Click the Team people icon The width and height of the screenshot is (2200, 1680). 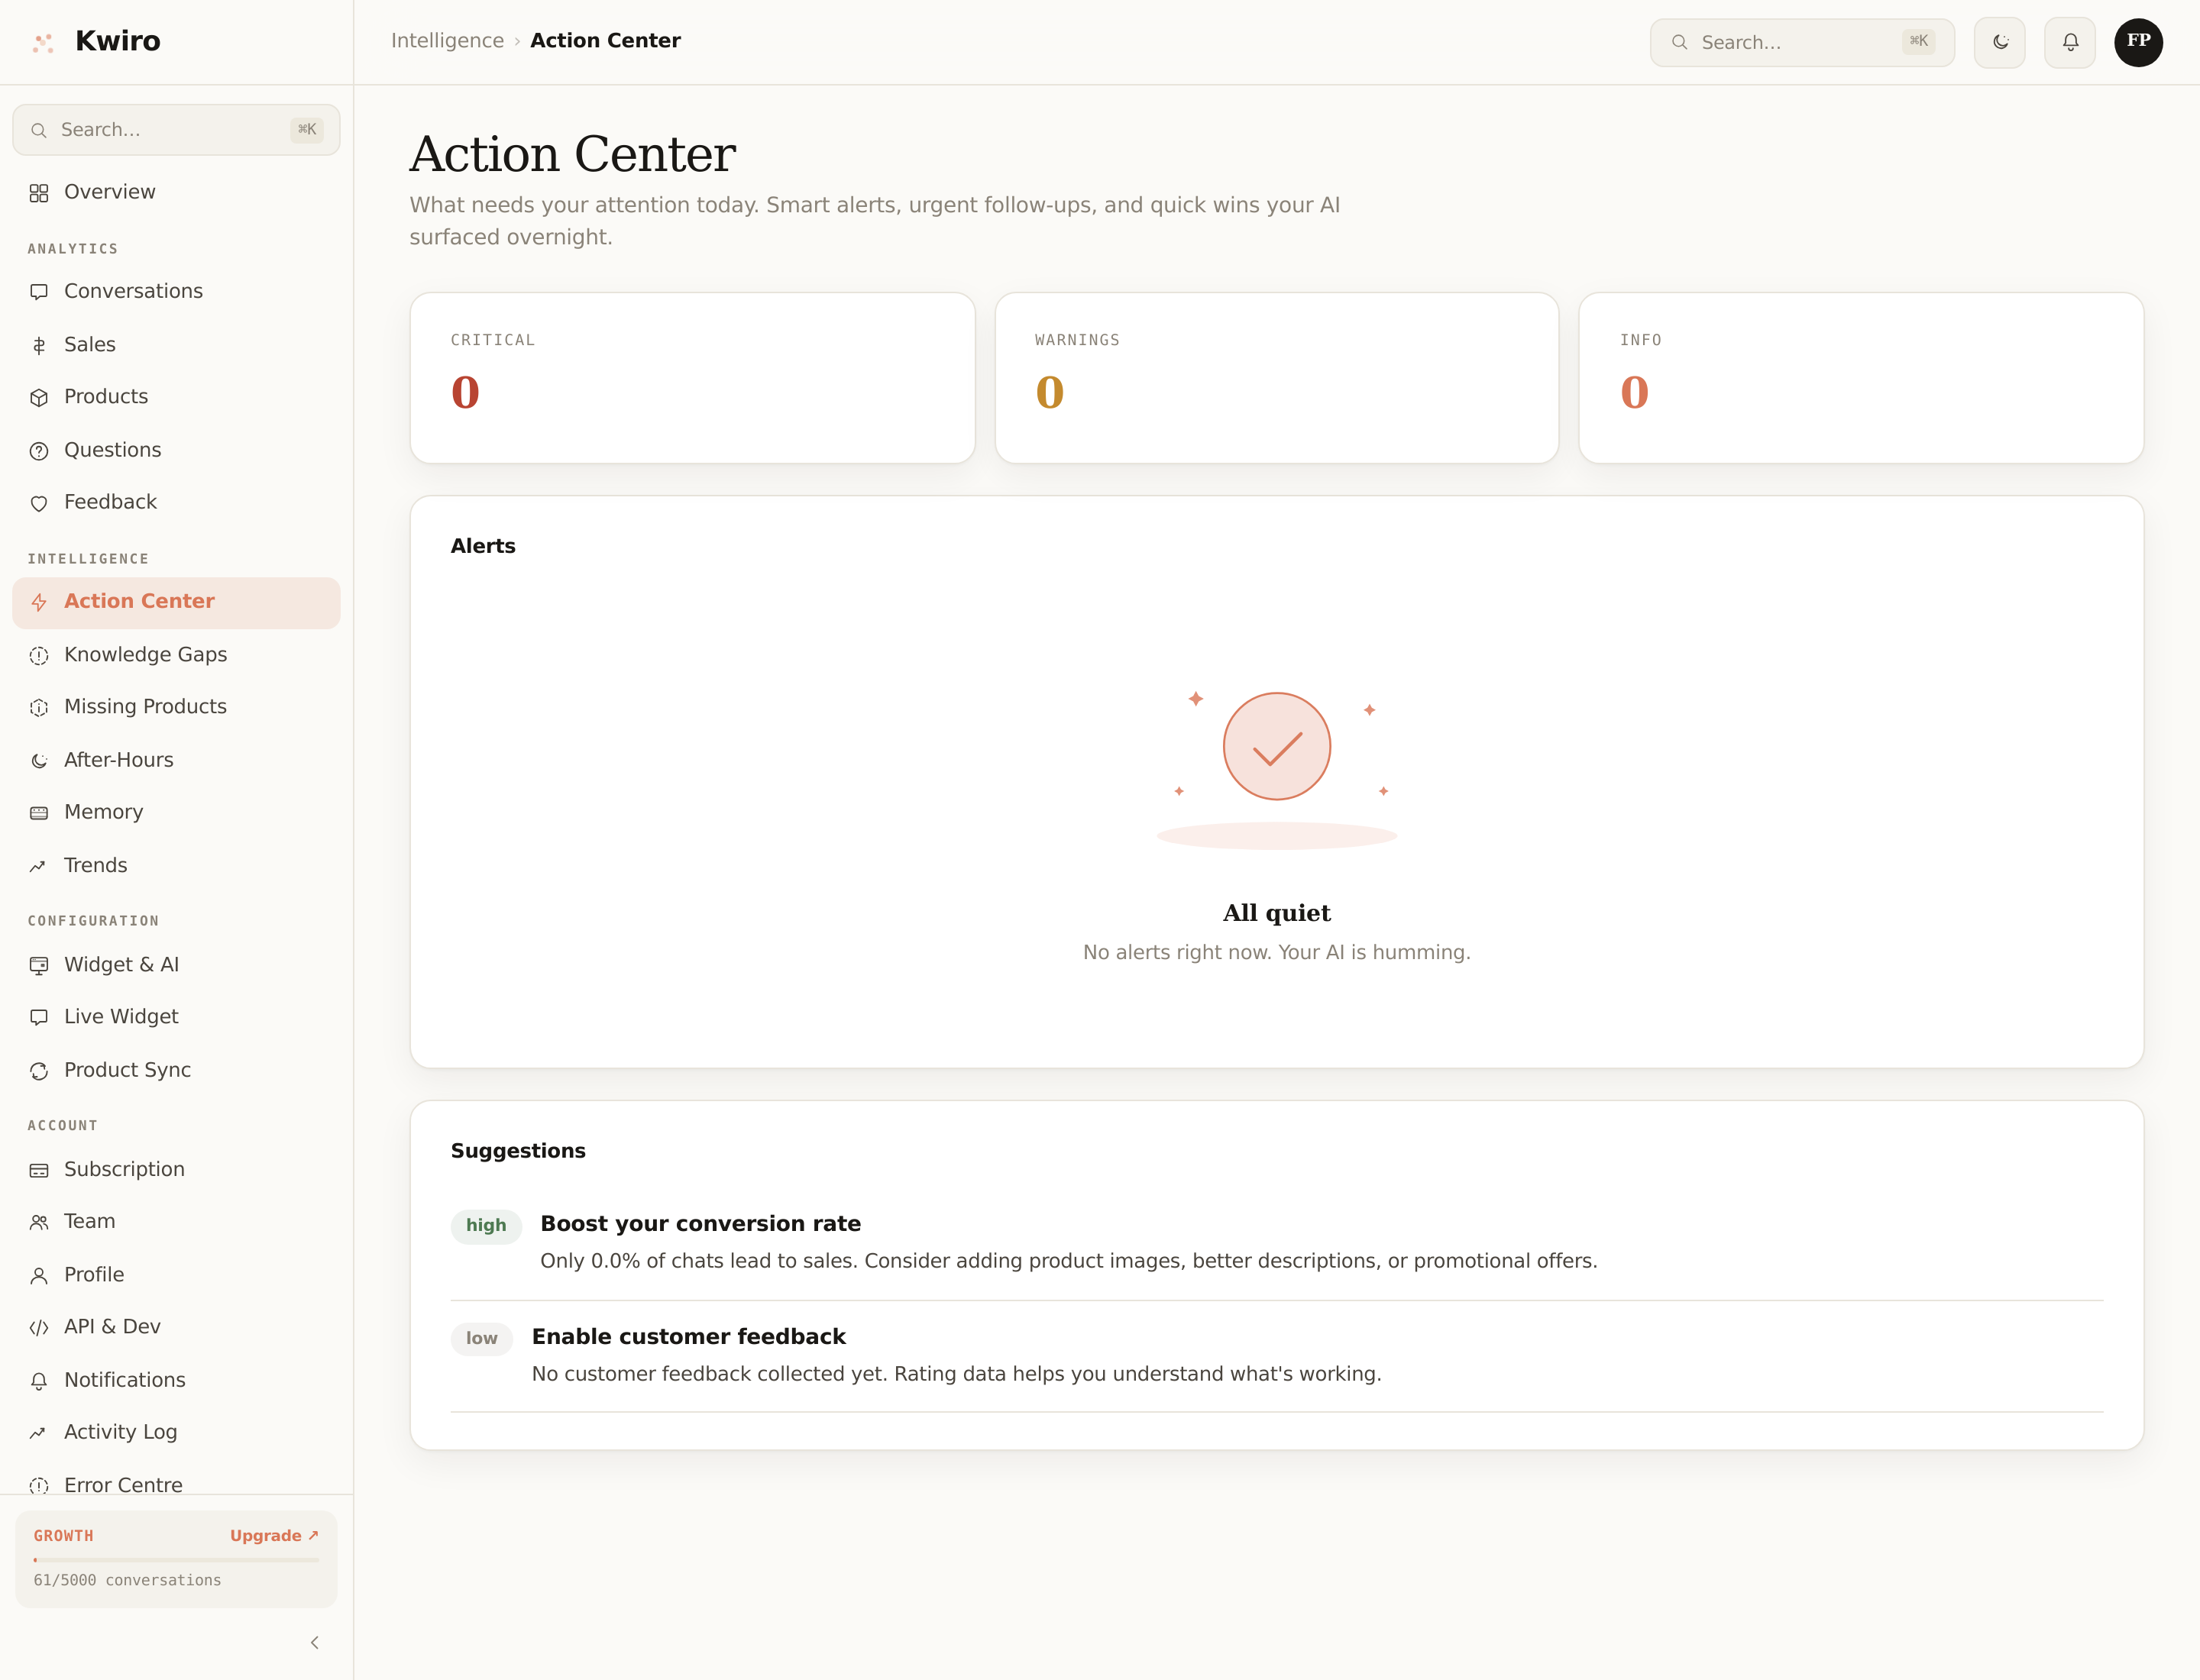point(39,1222)
